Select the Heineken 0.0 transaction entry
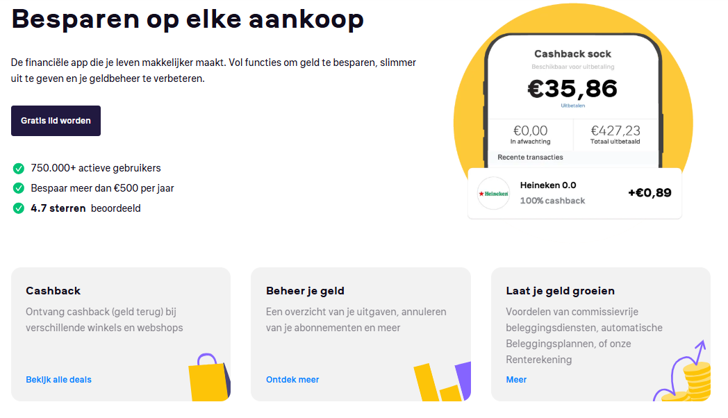728x418 pixels. (548, 185)
